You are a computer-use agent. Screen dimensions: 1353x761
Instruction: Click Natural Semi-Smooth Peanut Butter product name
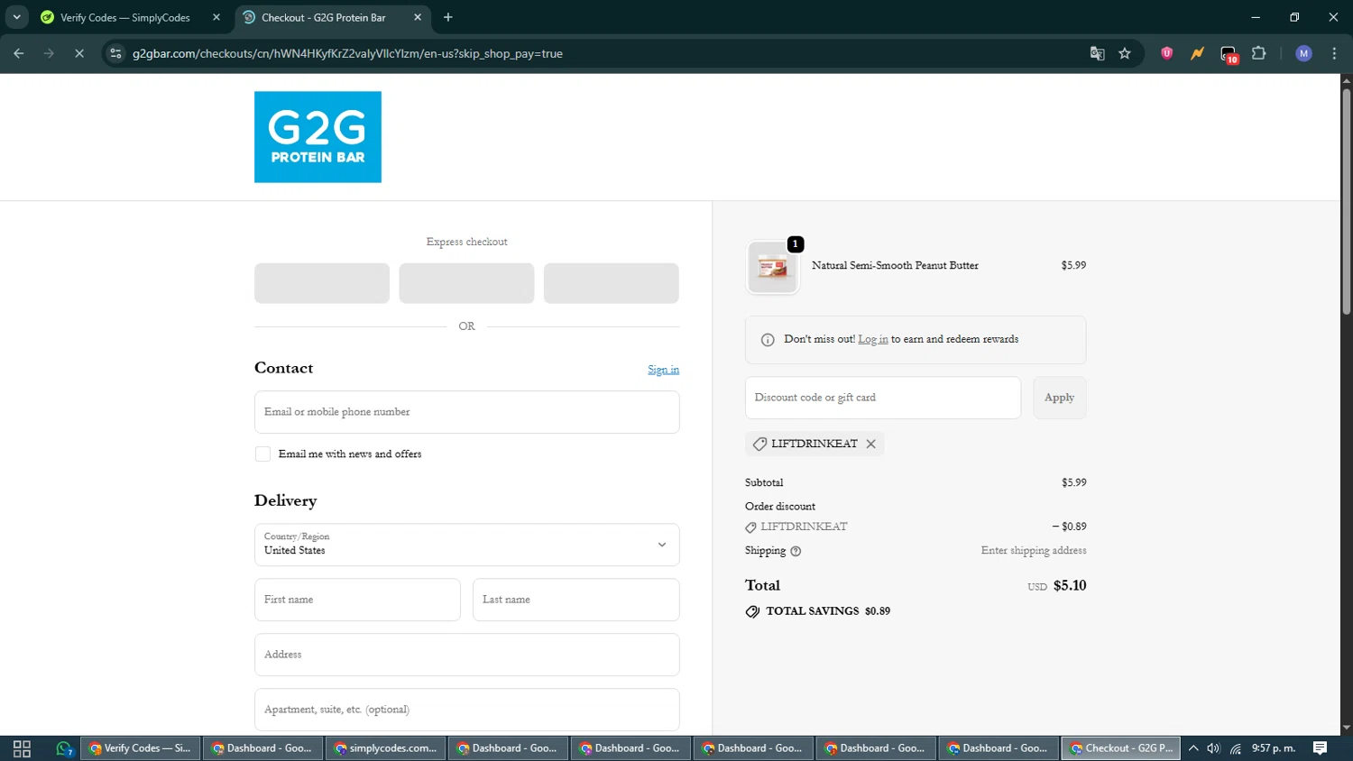(x=895, y=265)
